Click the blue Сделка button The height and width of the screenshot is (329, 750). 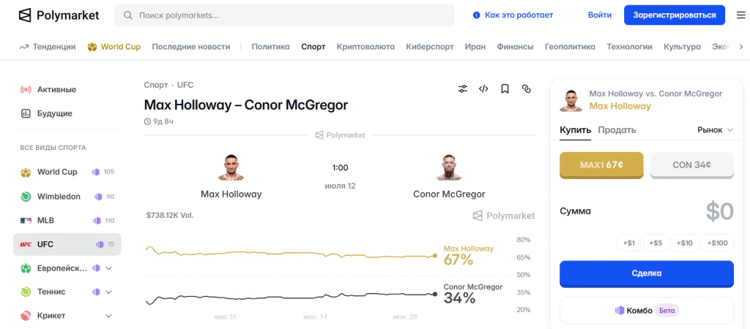(646, 273)
